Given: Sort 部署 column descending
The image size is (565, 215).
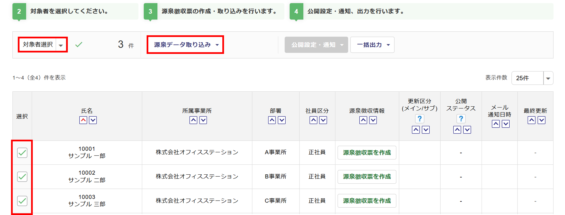Looking at the screenshot, I should click(282, 120).
